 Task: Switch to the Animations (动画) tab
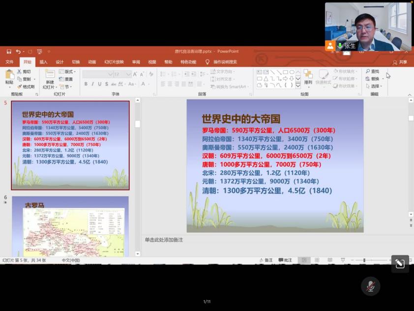[x=92, y=62]
